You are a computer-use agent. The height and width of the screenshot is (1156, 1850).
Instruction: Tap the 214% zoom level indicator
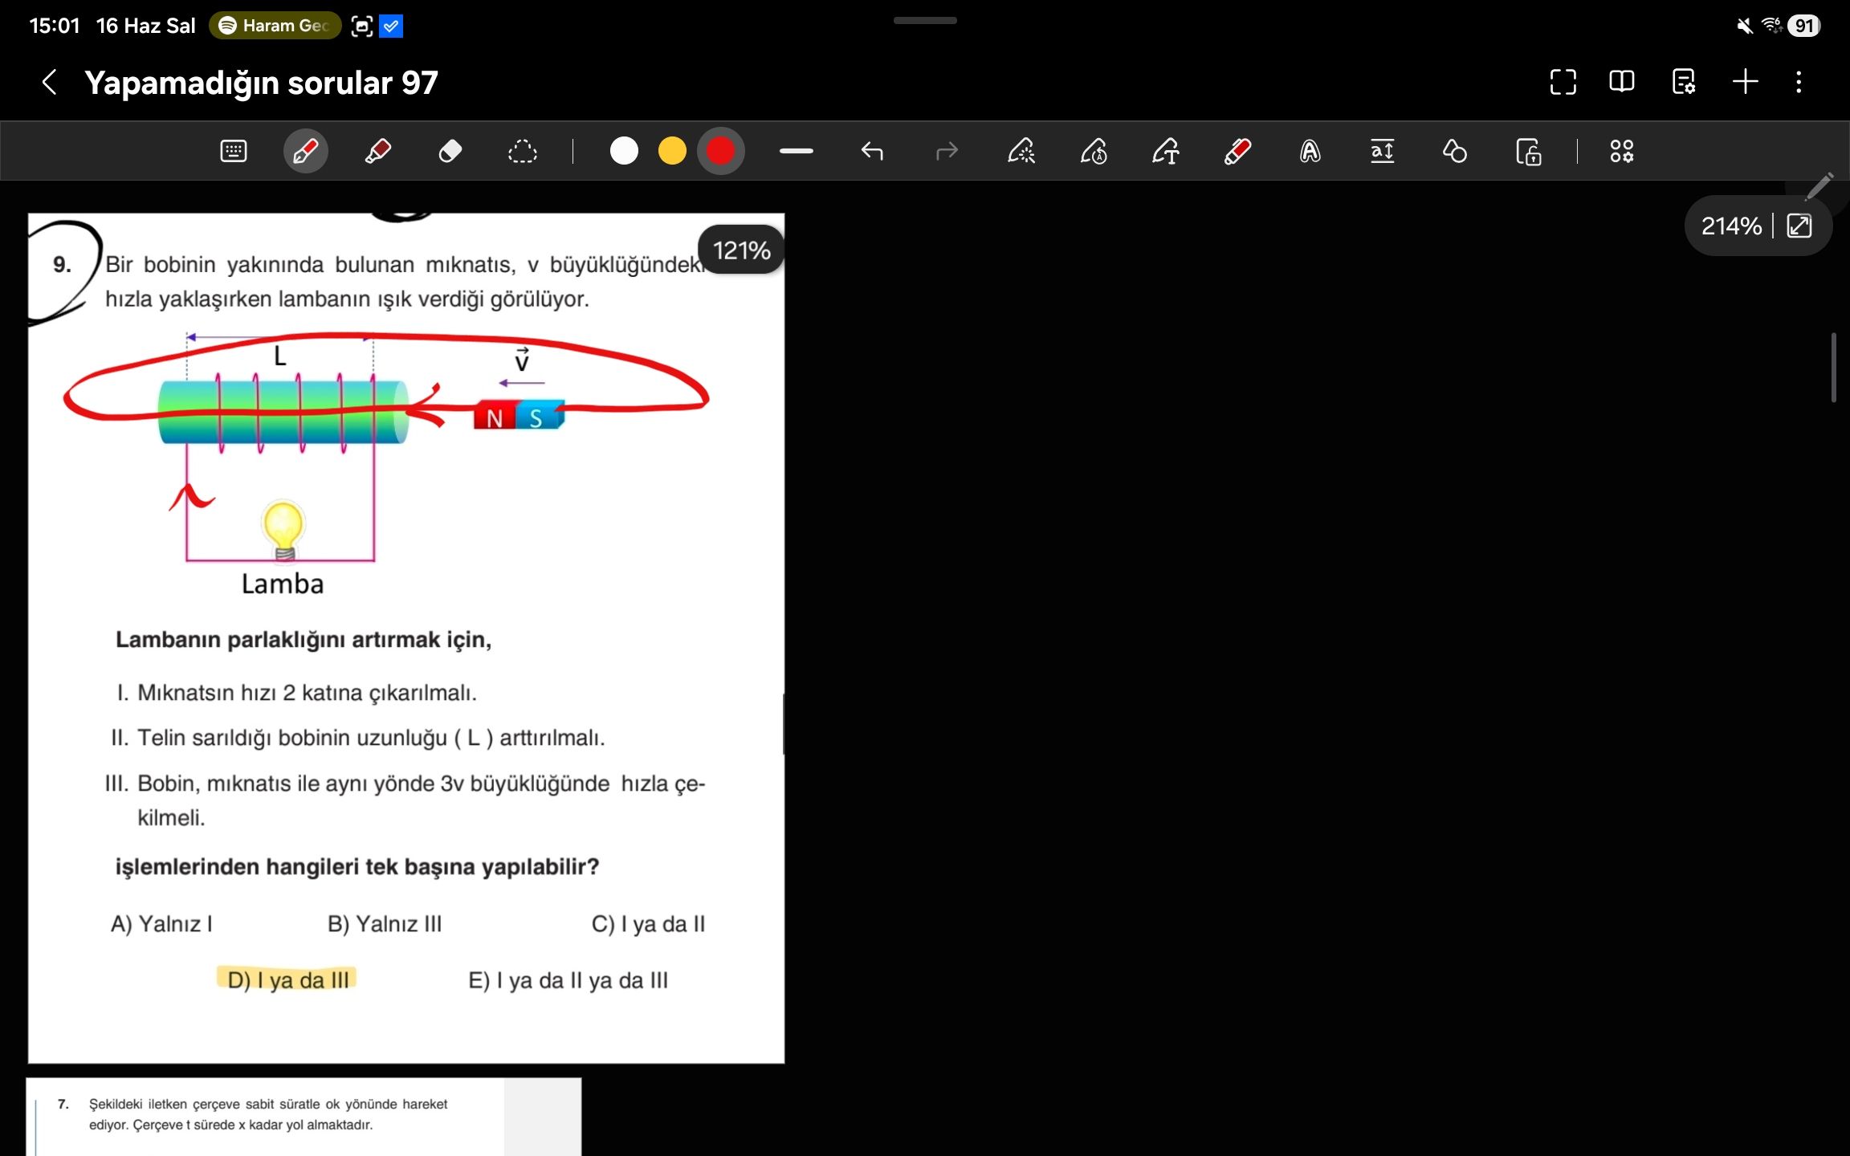(1731, 226)
